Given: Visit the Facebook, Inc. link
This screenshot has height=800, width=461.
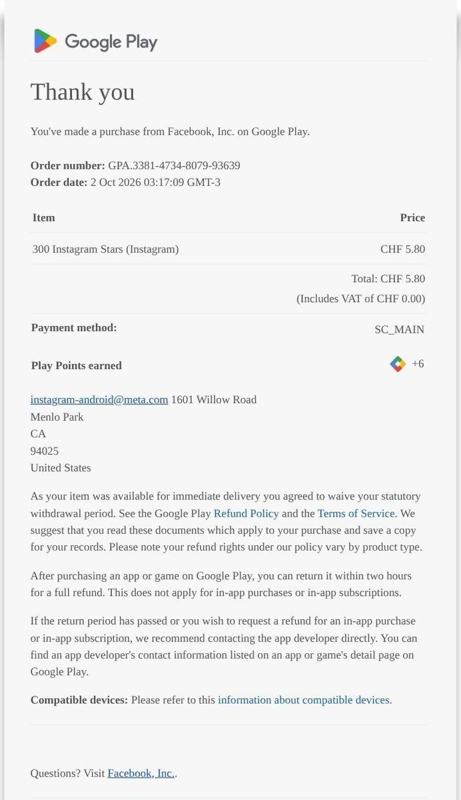Looking at the screenshot, I should click(141, 773).
